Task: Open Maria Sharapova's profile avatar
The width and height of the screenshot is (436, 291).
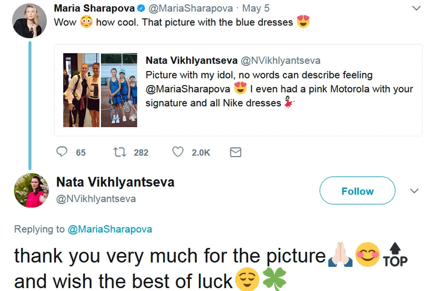Action: 29,21
